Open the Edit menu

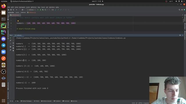click(12, 7)
